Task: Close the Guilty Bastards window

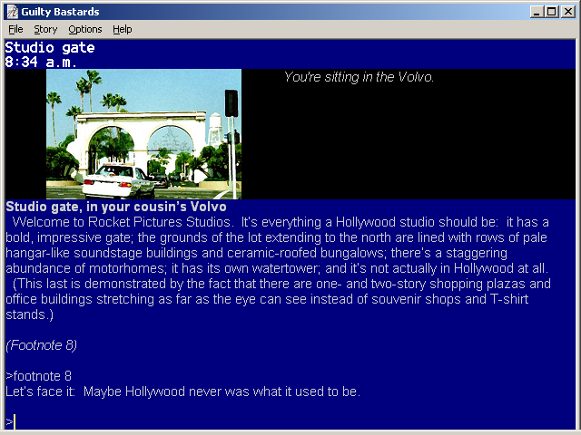Action: click(567, 12)
